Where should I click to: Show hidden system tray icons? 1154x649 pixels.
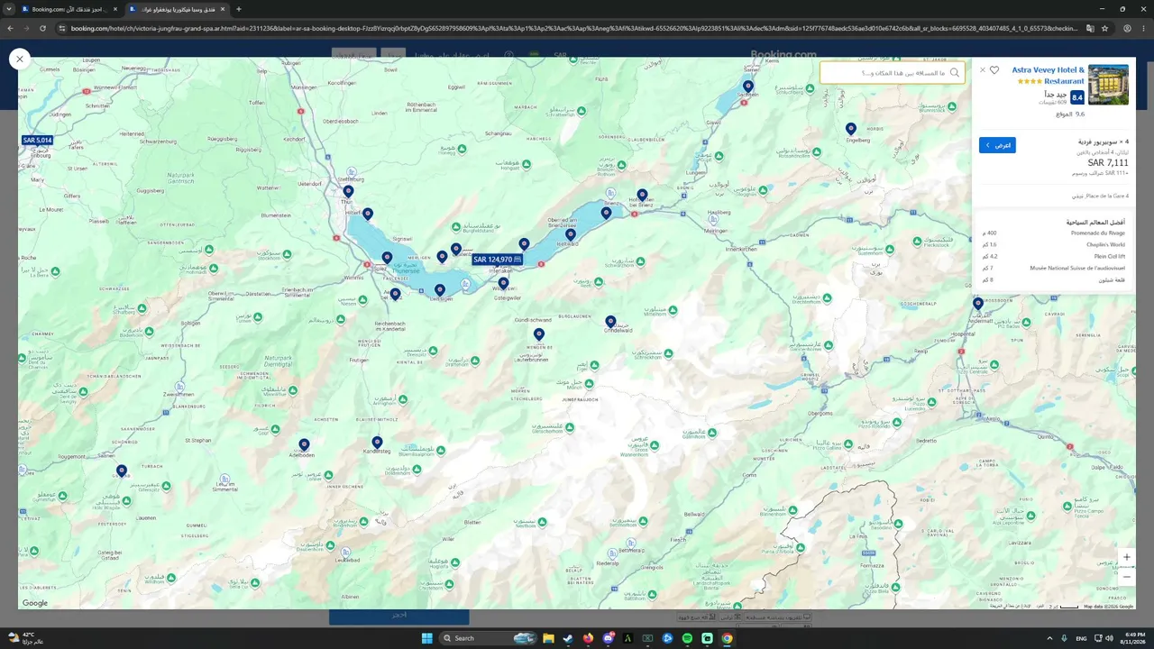pyautogui.click(x=1049, y=638)
